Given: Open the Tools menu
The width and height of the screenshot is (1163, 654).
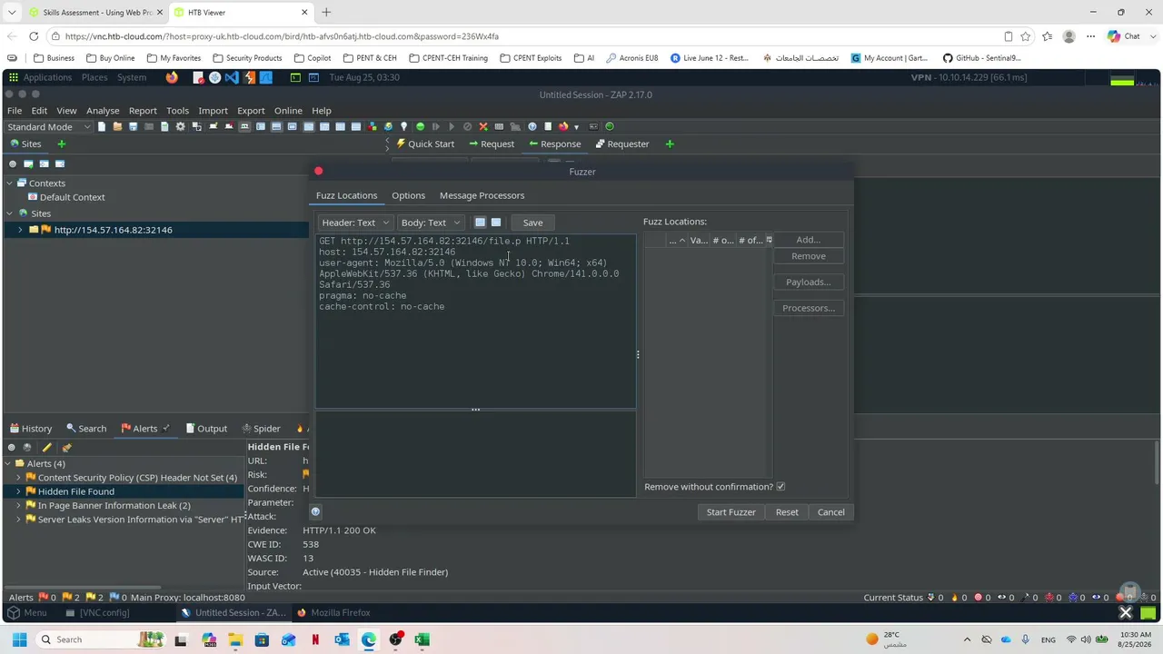Looking at the screenshot, I should (177, 111).
